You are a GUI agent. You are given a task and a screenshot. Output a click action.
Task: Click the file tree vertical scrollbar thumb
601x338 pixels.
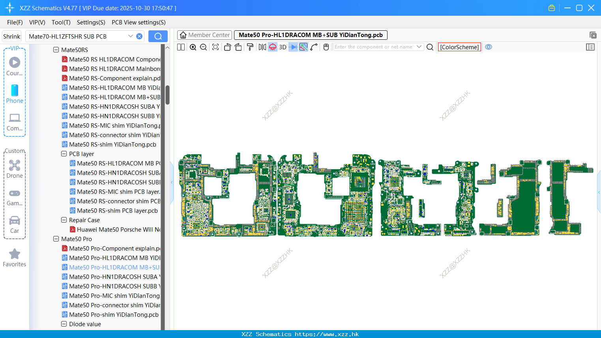(x=167, y=95)
